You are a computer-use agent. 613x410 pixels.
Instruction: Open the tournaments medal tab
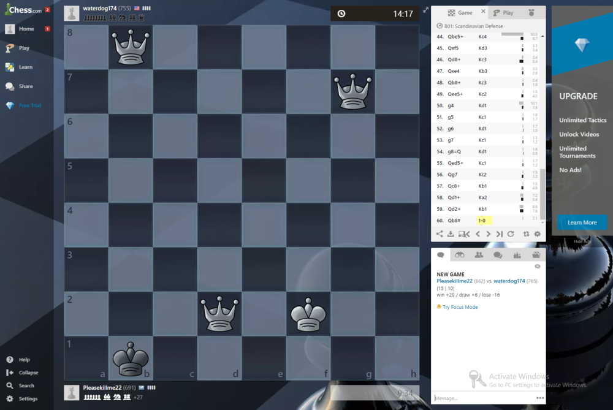click(x=531, y=12)
